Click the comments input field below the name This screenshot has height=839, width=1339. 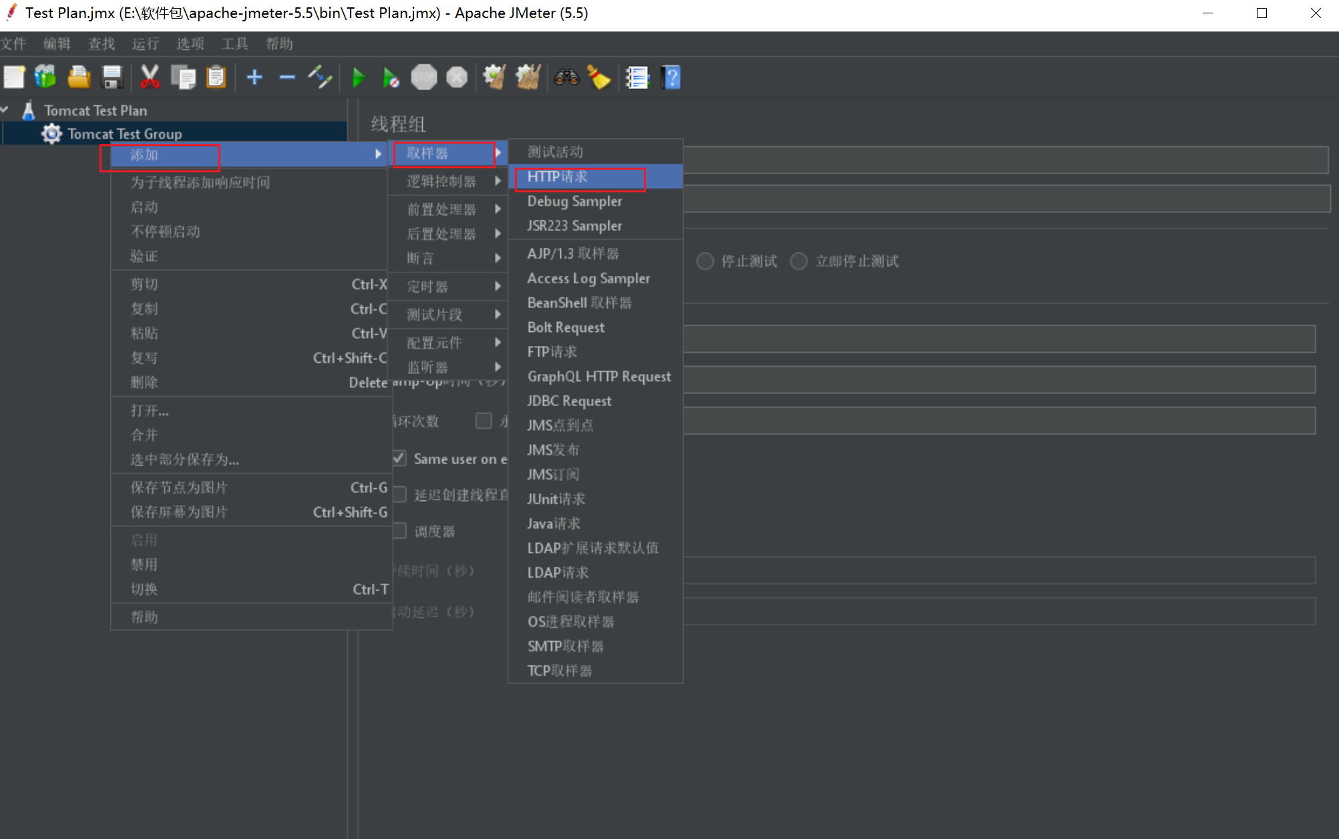(1006, 199)
